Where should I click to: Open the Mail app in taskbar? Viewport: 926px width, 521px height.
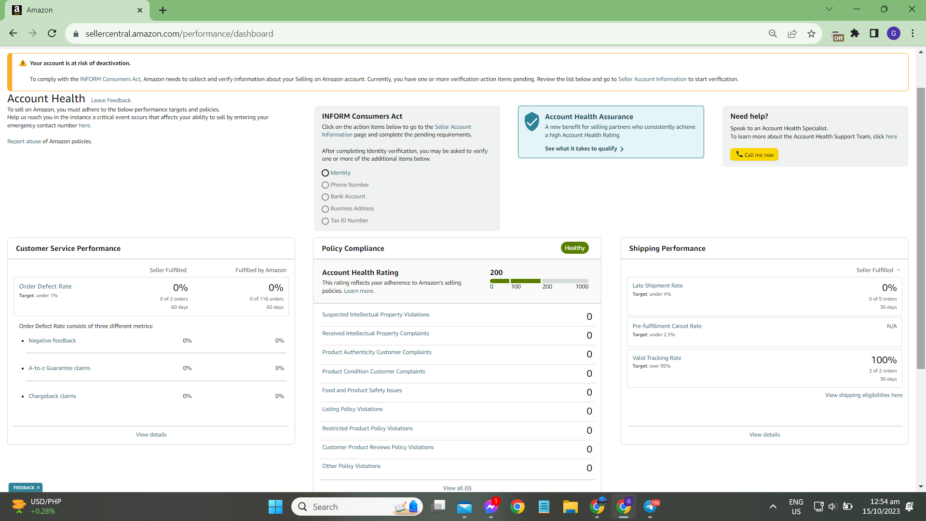pyautogui.click(x=464, y=507)
